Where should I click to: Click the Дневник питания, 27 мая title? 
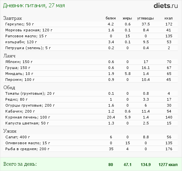[x=34, y=6]
